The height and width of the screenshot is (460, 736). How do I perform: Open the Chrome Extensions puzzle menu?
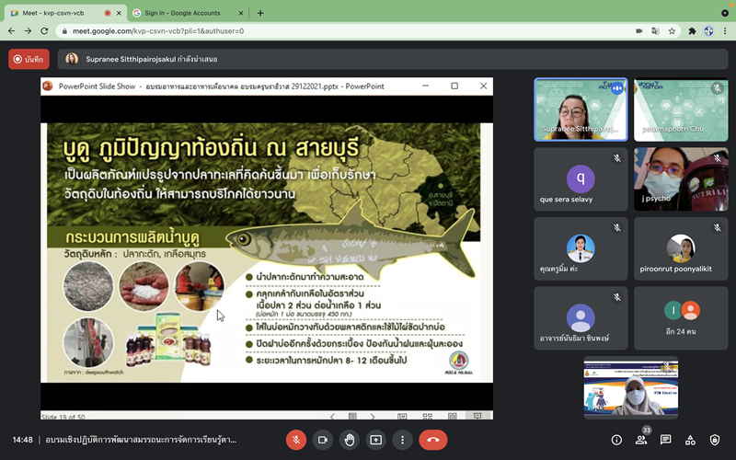click(692, 30)
